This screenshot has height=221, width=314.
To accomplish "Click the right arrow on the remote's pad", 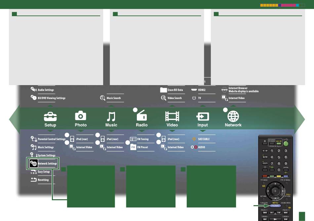I will pyautogui.click(x=282, y=191).
